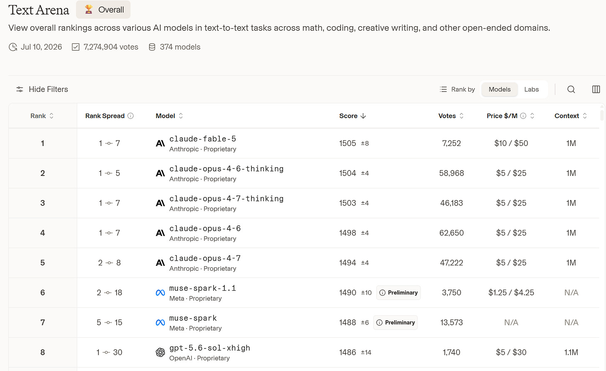Click the score 1503 for claude-opus-4-7-thinking
This screenshot has width=606, height=371.
(348, 203)
